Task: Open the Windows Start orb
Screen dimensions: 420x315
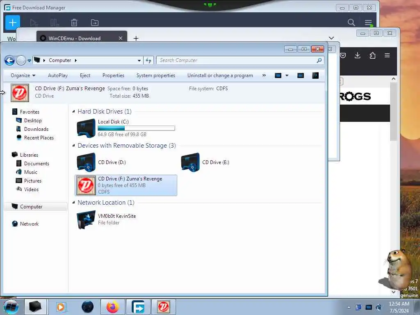Action: pyautogui.click(x=10, y=307)
